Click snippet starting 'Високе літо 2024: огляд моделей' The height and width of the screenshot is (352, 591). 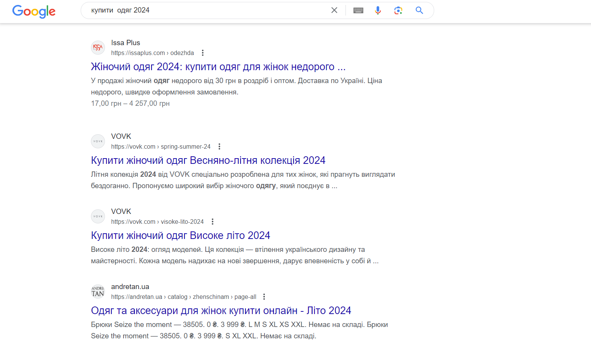[x=235, y=255]
